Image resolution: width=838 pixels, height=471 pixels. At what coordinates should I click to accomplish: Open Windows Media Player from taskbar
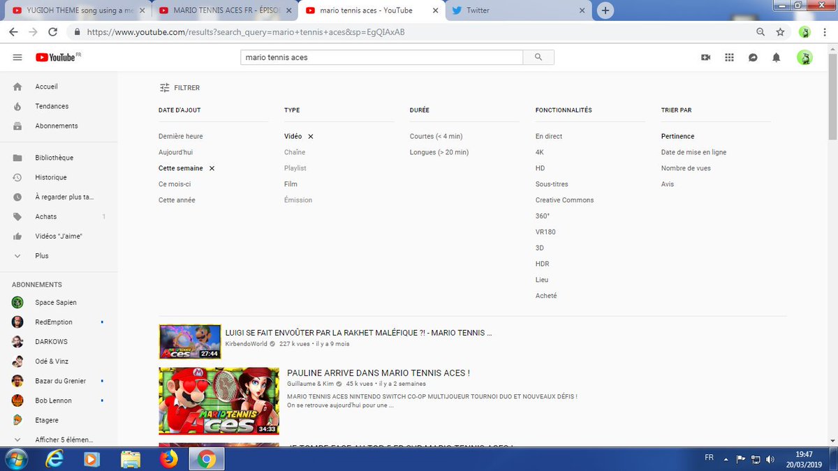[91, 459]
